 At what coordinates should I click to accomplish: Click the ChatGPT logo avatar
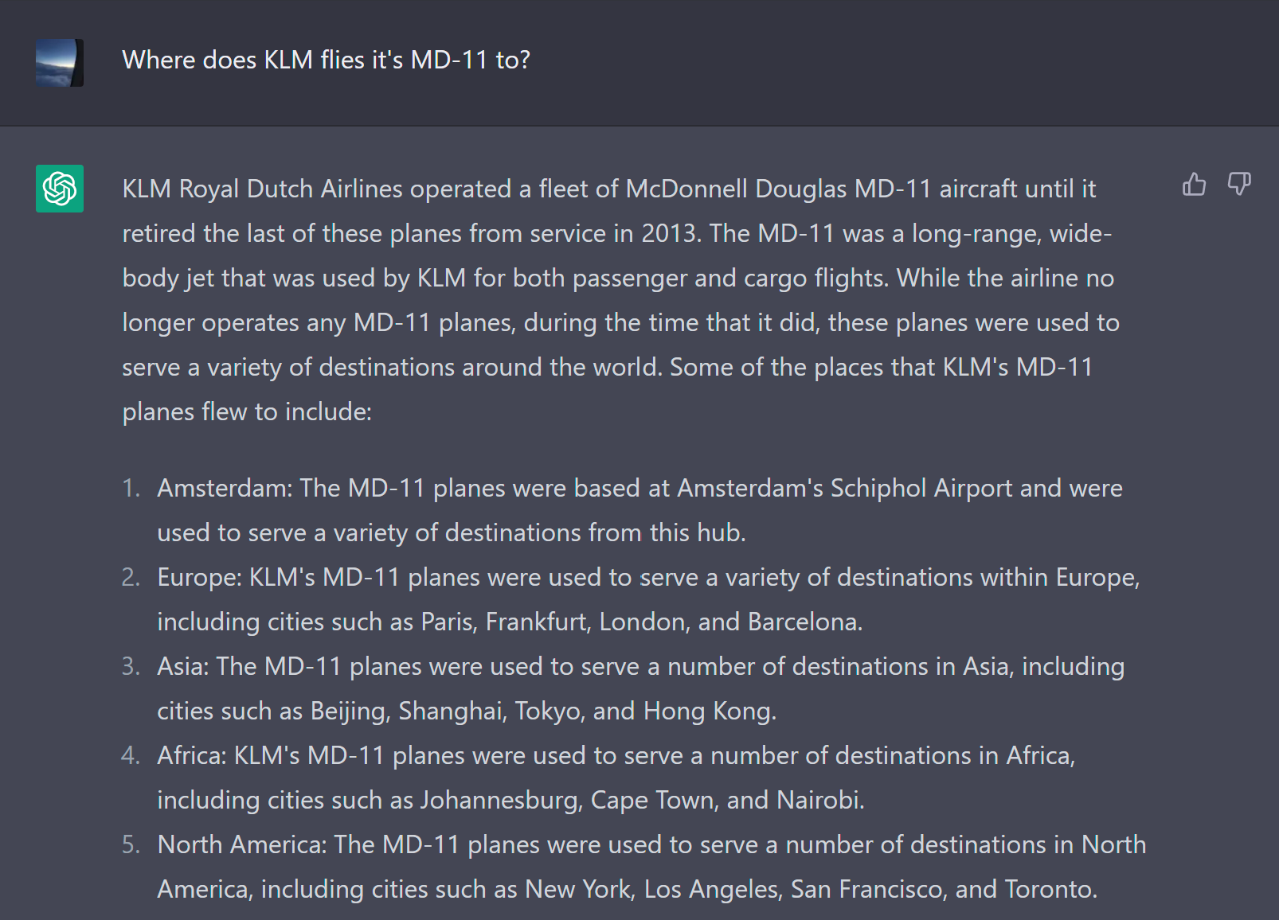pyautogui.click(x=60, y=189)
